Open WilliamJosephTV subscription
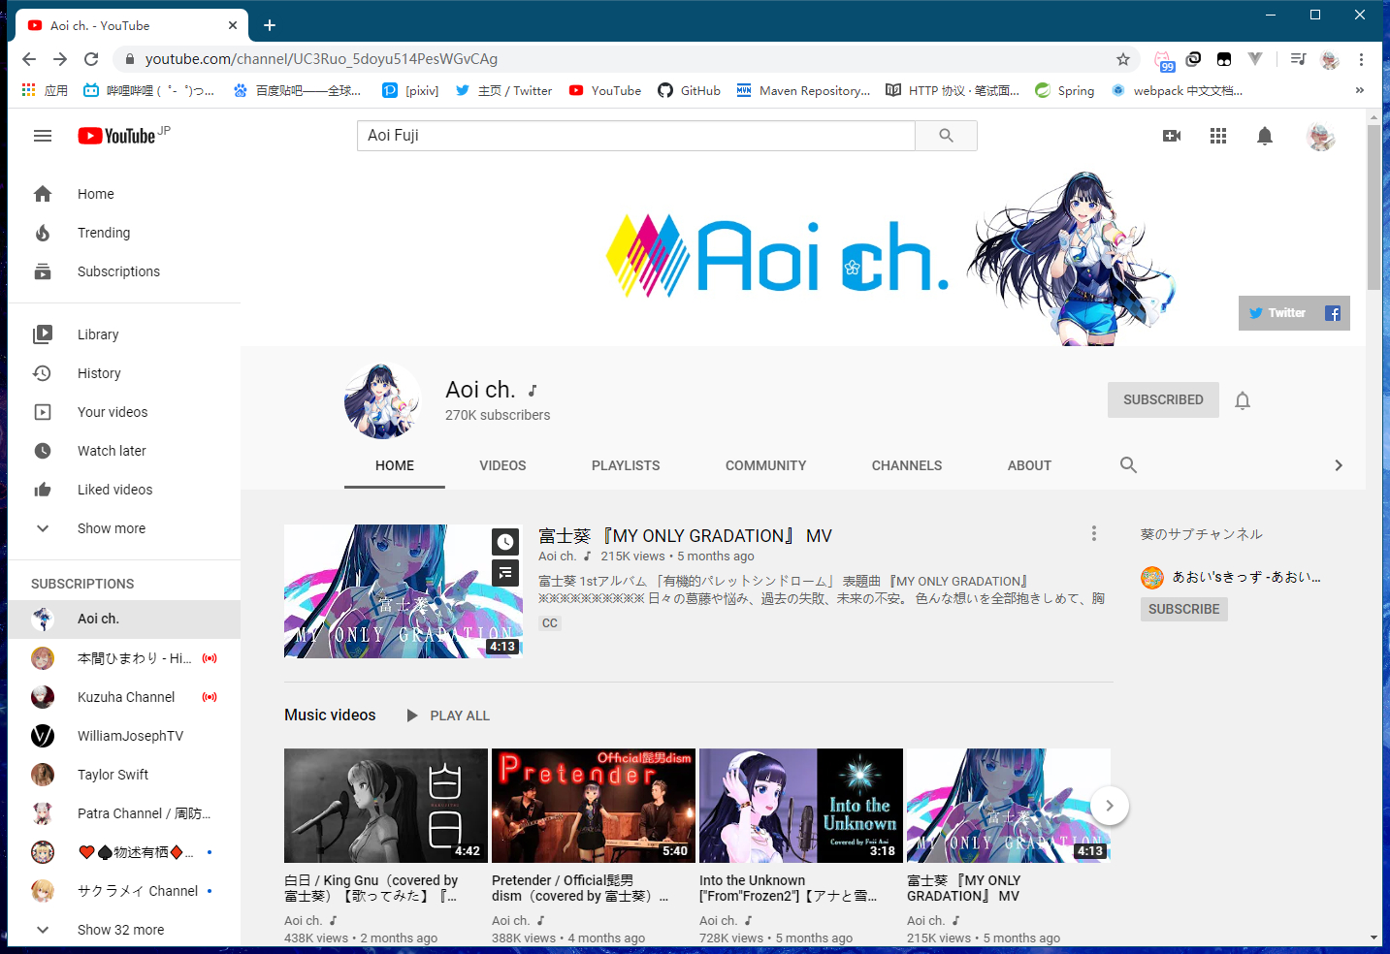Screen dimensions: 1390x954 click(x=124, y=736)
